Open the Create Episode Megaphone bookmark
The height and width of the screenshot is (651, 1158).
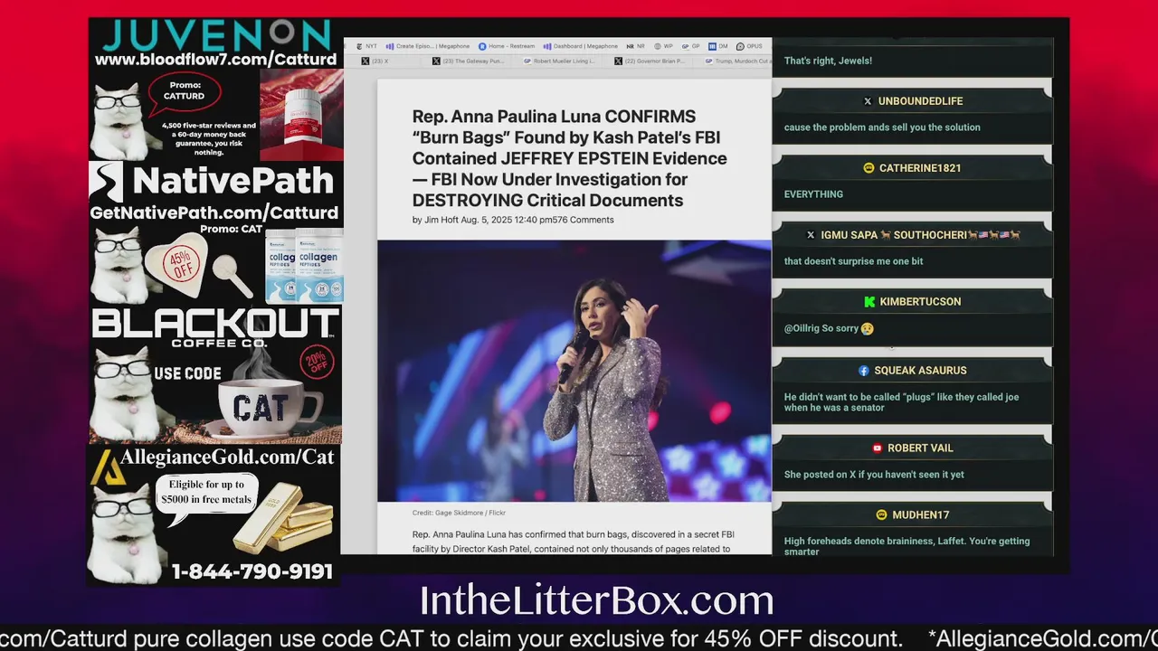click(x=427, y=46)
